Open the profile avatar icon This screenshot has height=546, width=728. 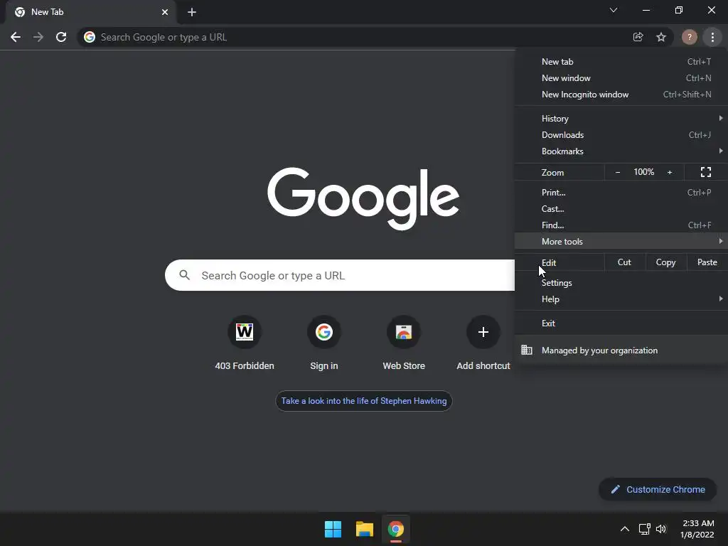[x=689, y=37]
